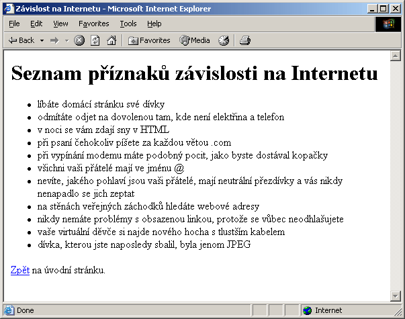
Task: Open the Help menu
Action: coord(154,24)
